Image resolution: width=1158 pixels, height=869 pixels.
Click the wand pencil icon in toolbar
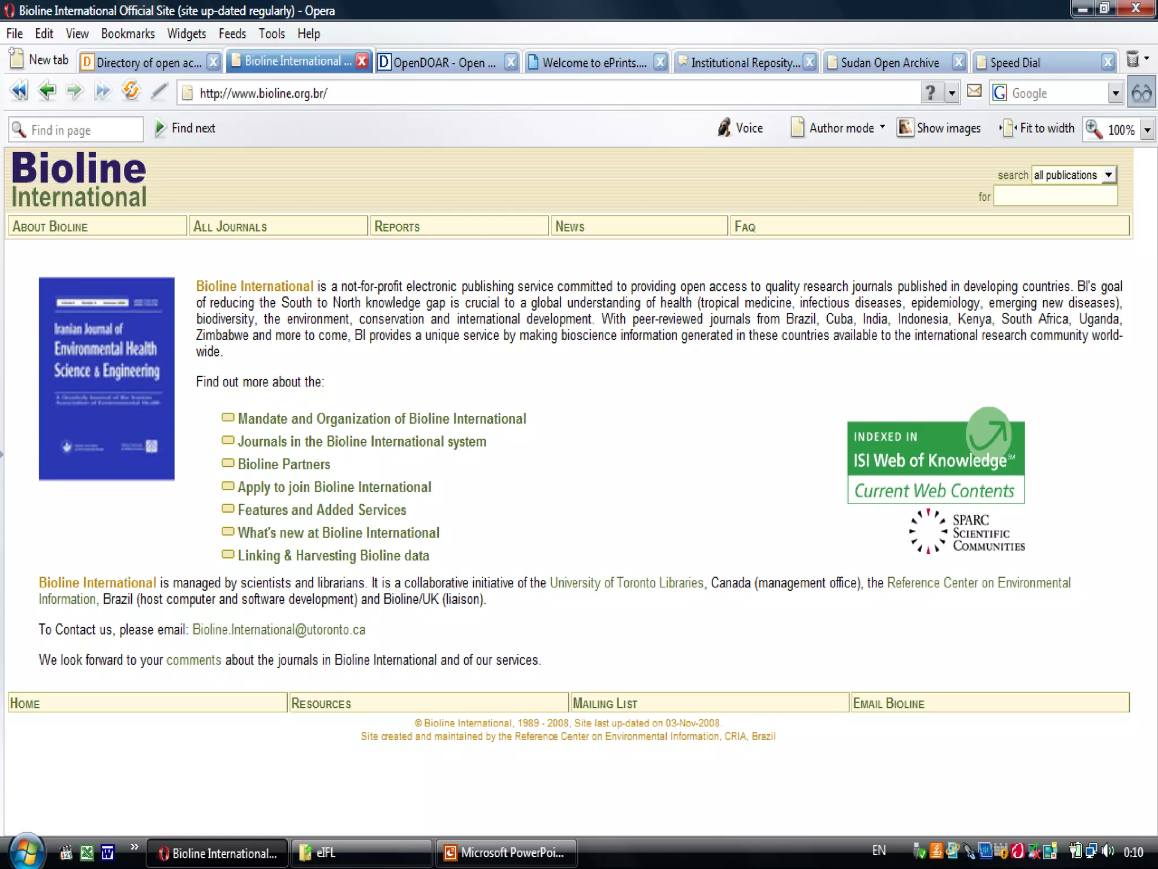[159, 91]
